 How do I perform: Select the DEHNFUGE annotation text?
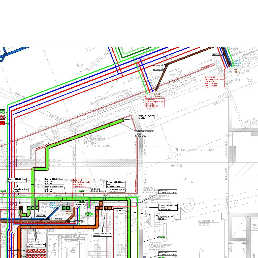[177, 166]
